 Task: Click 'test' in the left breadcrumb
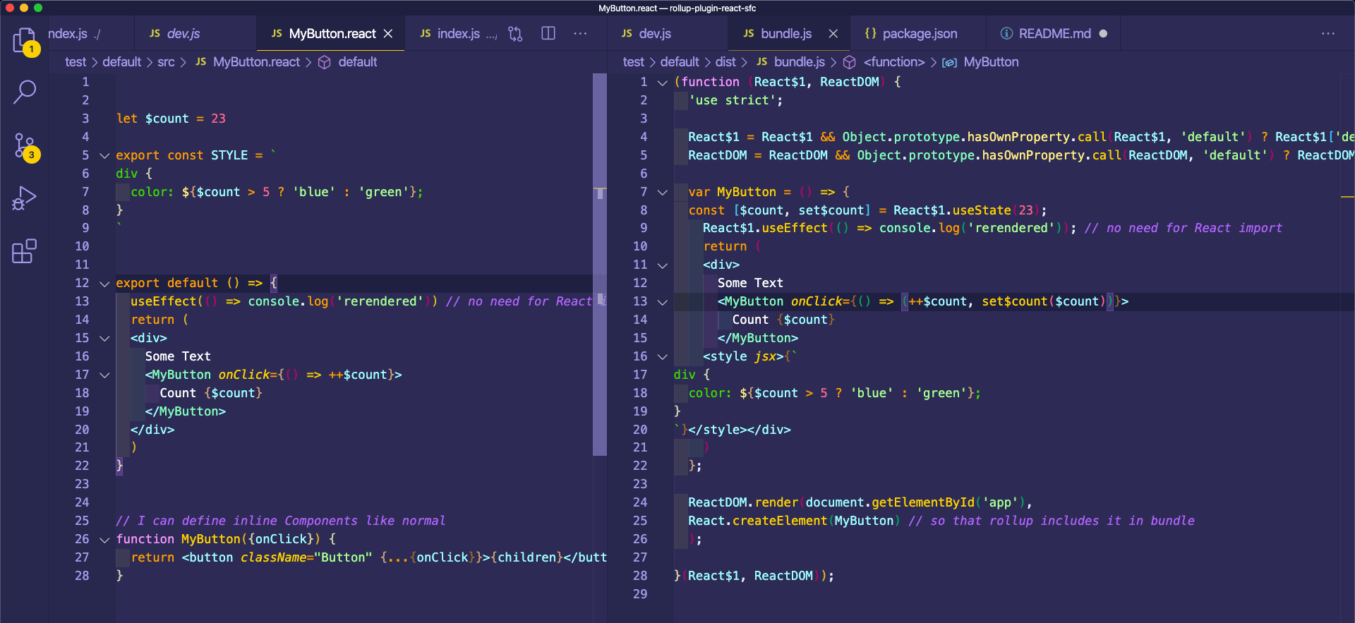click(76, 62)
